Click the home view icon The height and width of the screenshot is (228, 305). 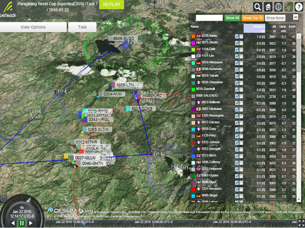pyautogui.click(x=268, y=7)
